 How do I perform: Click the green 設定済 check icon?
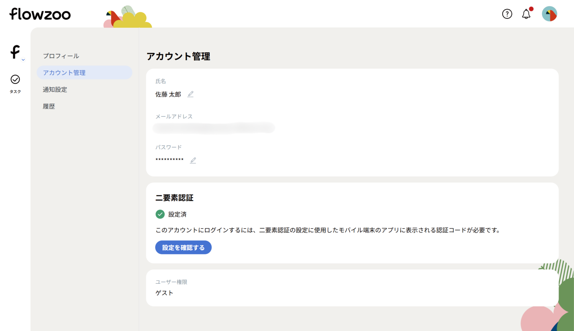click(160, 214)
